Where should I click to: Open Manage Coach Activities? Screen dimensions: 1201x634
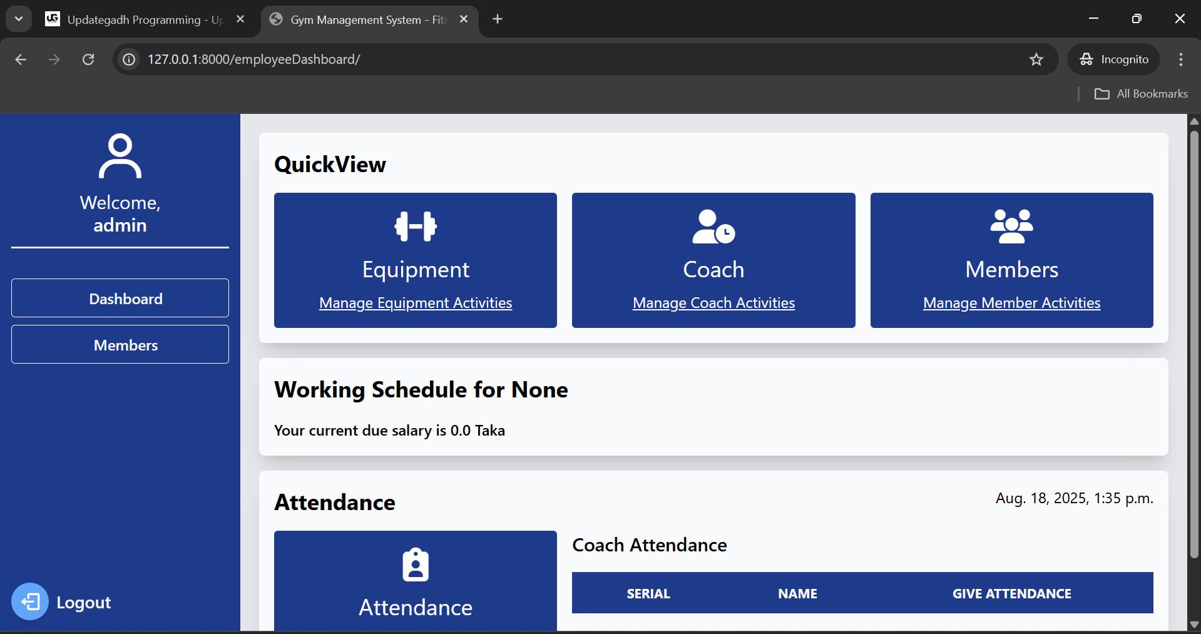click(x=713, y=303)
